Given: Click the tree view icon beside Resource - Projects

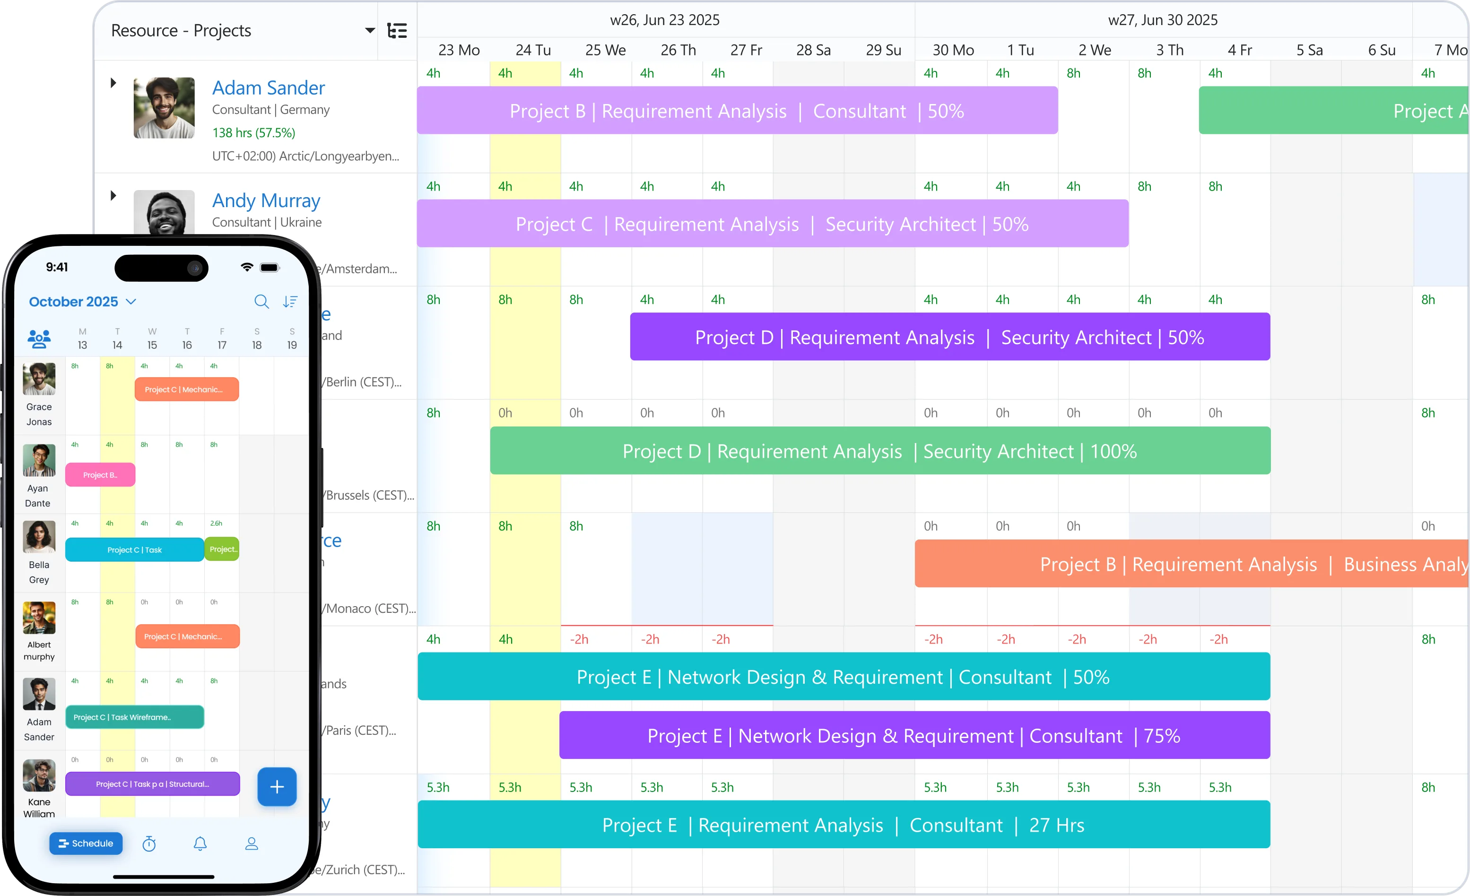Looking at the screenshot, I should (x=397, y=30).
